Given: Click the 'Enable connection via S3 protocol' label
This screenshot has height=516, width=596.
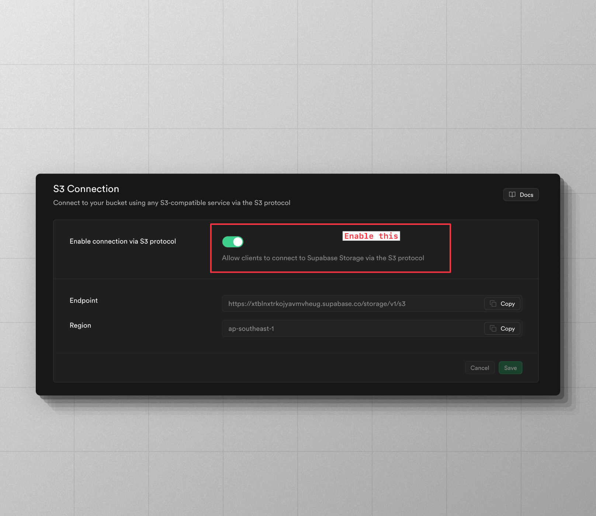Looking at the screenshot, I should point(123,241).
